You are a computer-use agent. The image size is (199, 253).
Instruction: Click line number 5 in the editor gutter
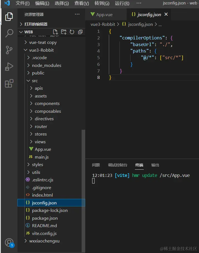(98, 57)
